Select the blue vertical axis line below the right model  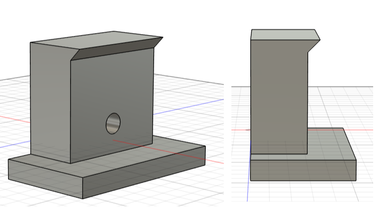pyautogui.click(x=248, y=194)
